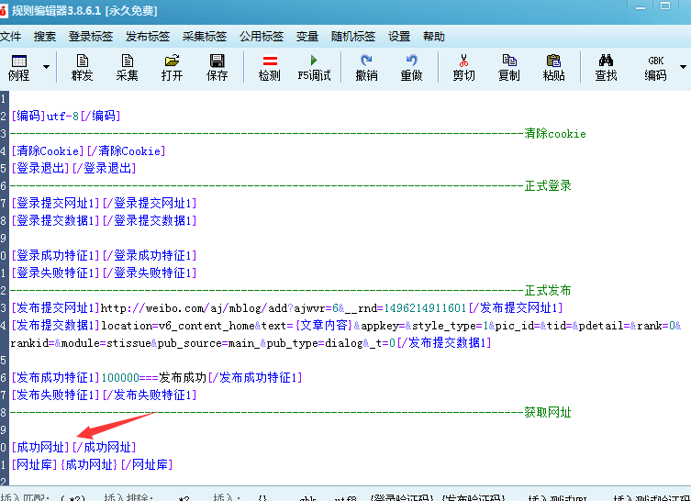The height and width of the screenshot is (501, 691).
Task: Undo with the 撤销 button
Action: point(366,67)
